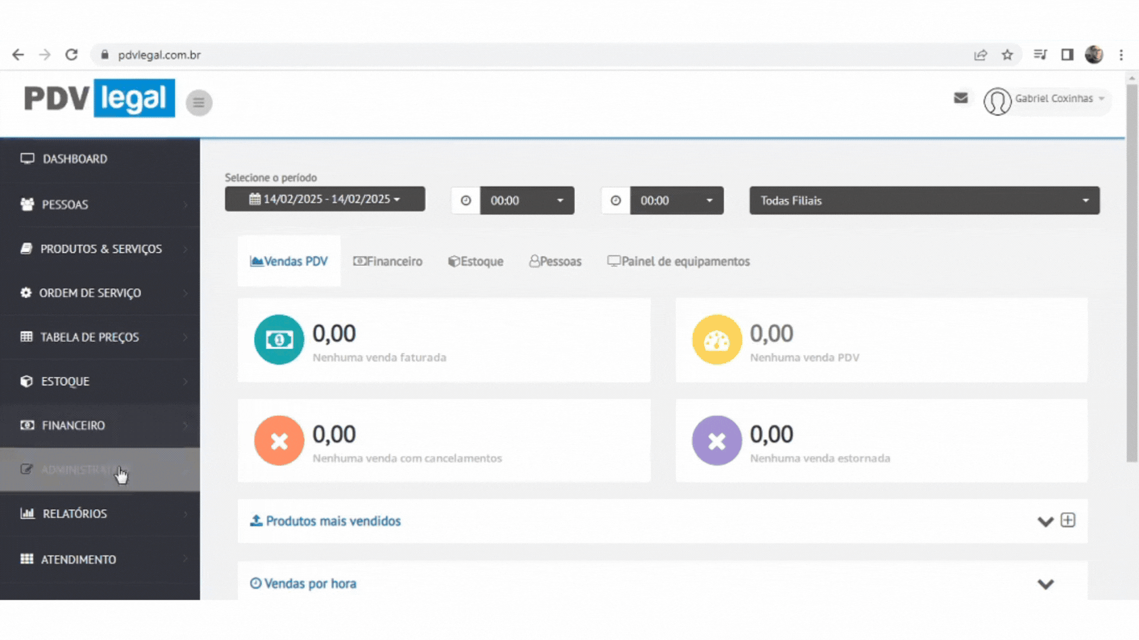Bookmark page with the star icon

(1007, 55)
